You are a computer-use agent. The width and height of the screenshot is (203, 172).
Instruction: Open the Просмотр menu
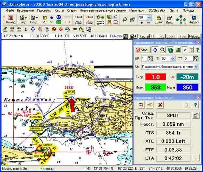click(x=44, y=11)
